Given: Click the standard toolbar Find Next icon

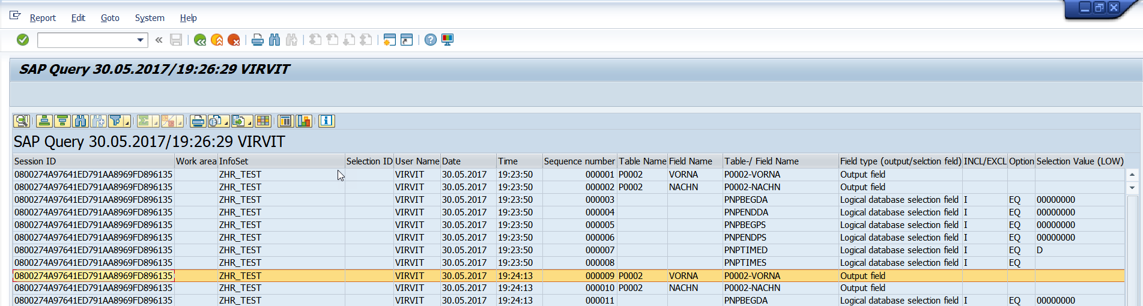Looking at the screenshot, I should (291, 40).
